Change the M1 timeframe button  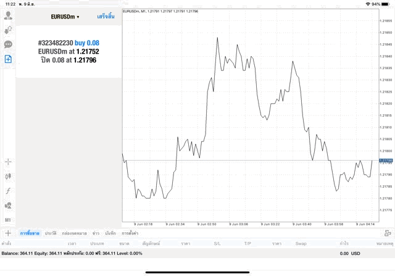(x=8, y=220)
